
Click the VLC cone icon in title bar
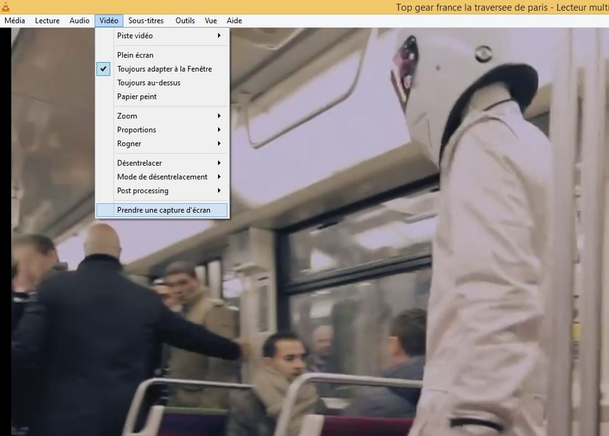(6, 7)
